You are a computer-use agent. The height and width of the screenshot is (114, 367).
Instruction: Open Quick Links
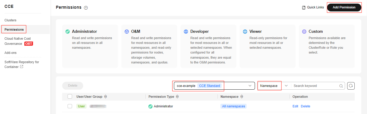coord(313,7)
